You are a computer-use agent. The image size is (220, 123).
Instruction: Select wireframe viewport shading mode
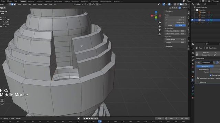pos(178,4)
